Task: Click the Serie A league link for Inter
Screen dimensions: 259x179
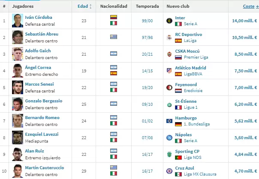Action: click(191, 24)
